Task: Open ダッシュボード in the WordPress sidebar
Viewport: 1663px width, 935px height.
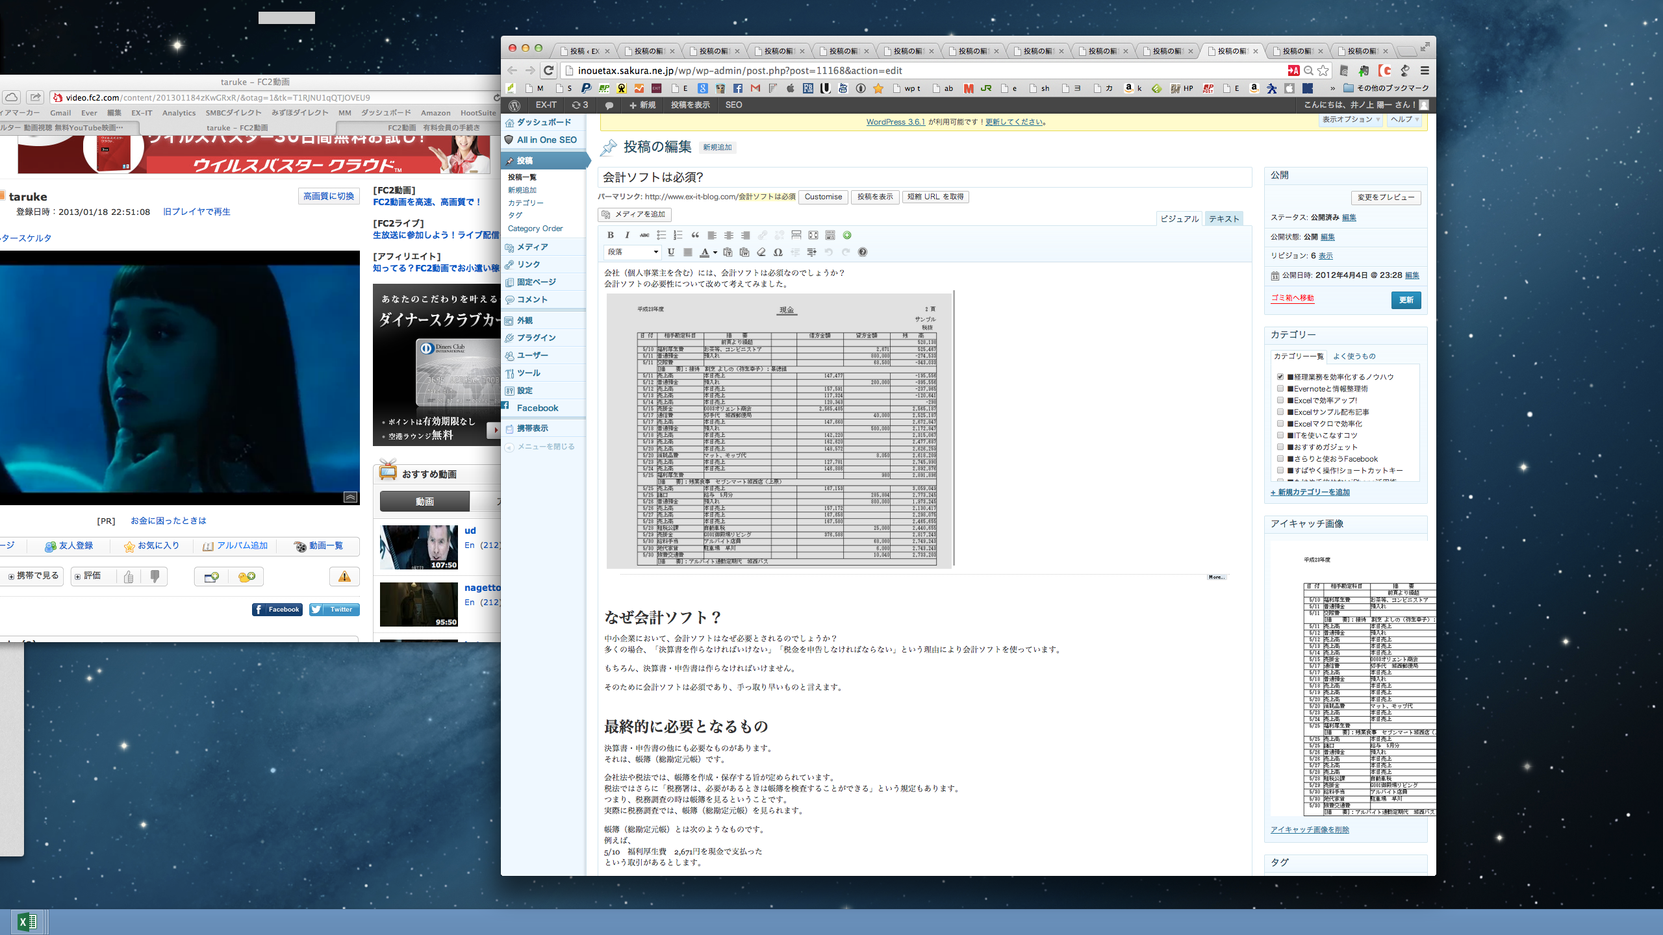Action: point(544,122)
